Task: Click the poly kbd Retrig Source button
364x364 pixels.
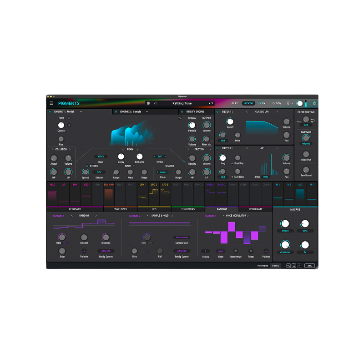Action: (x=106, y=251)
